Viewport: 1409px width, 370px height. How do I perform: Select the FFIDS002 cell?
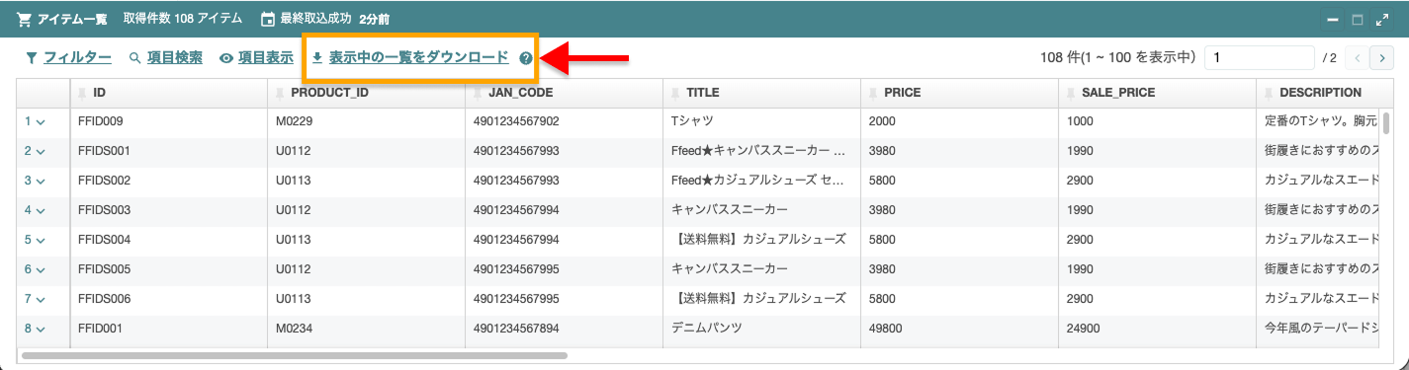169,181
